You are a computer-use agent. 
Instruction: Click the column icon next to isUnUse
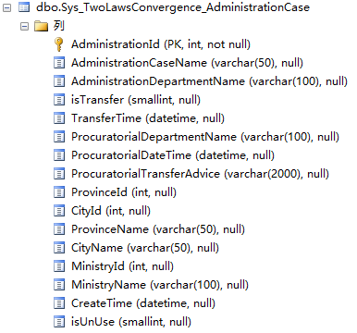[x=59, y=322]
